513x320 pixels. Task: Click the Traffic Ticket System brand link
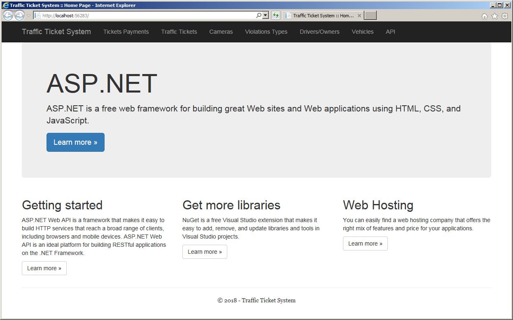[56, 32]
